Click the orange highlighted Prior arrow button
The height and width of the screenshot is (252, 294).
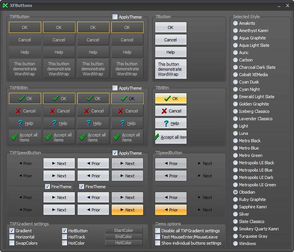(x=171, y=210)
